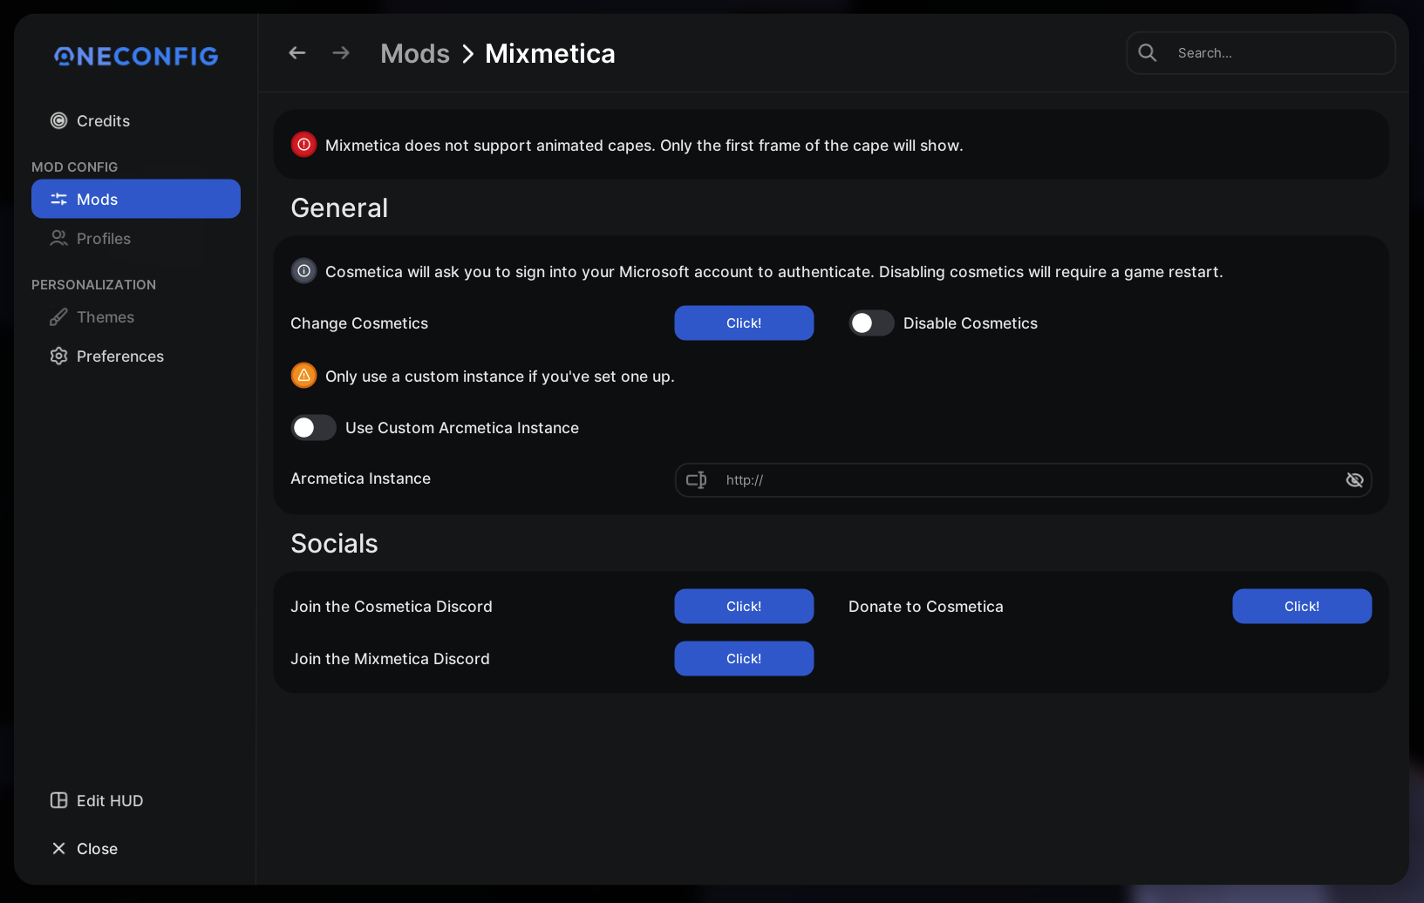The height and width of the screenshot is (903, 1424).
Task: Open the Credits page
Action: 103,121
